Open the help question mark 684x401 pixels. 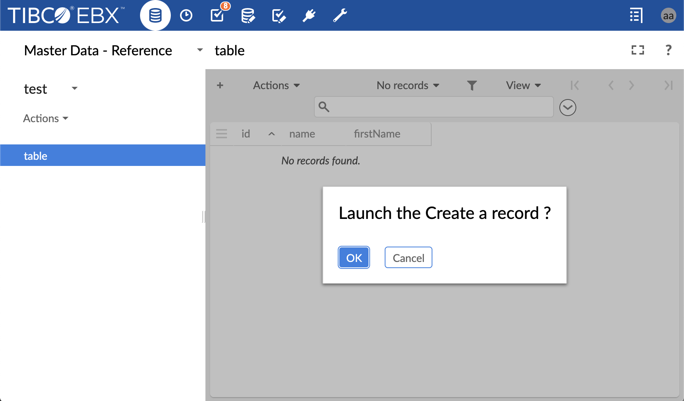668,50
